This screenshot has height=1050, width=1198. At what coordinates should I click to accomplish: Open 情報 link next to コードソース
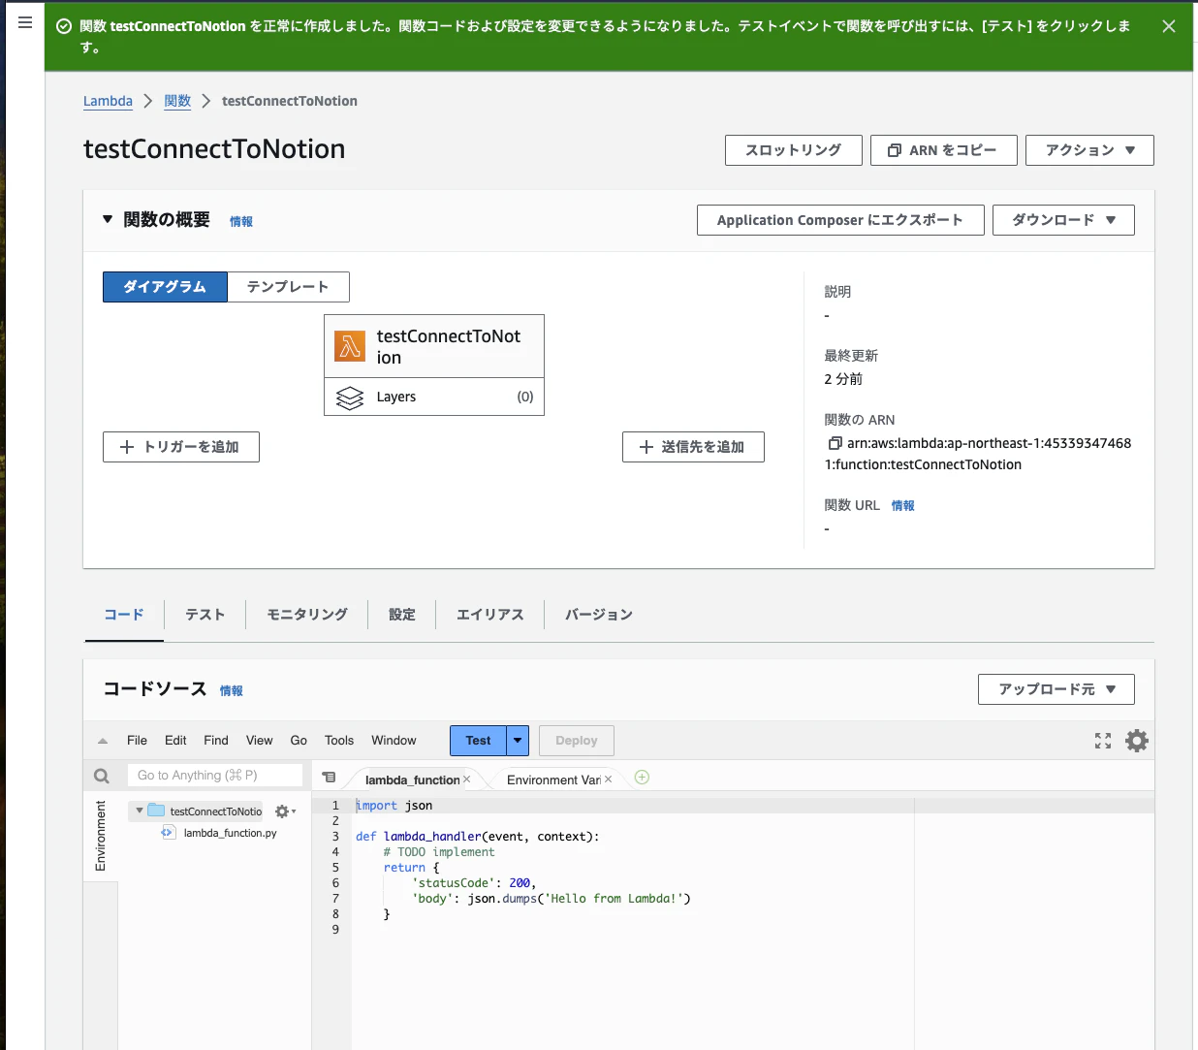click(x=232, y=691)
